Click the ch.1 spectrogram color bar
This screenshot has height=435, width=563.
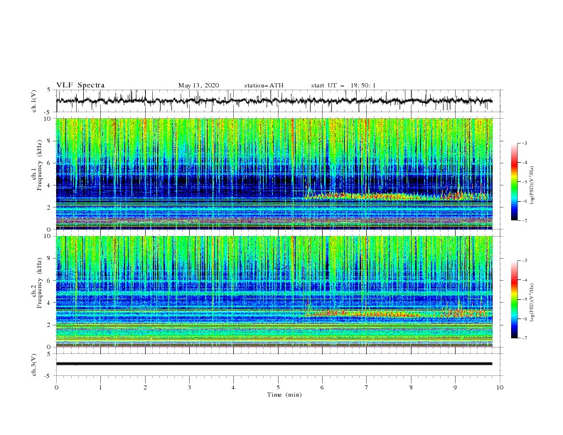pyautogui.click(x=514, y=182)
